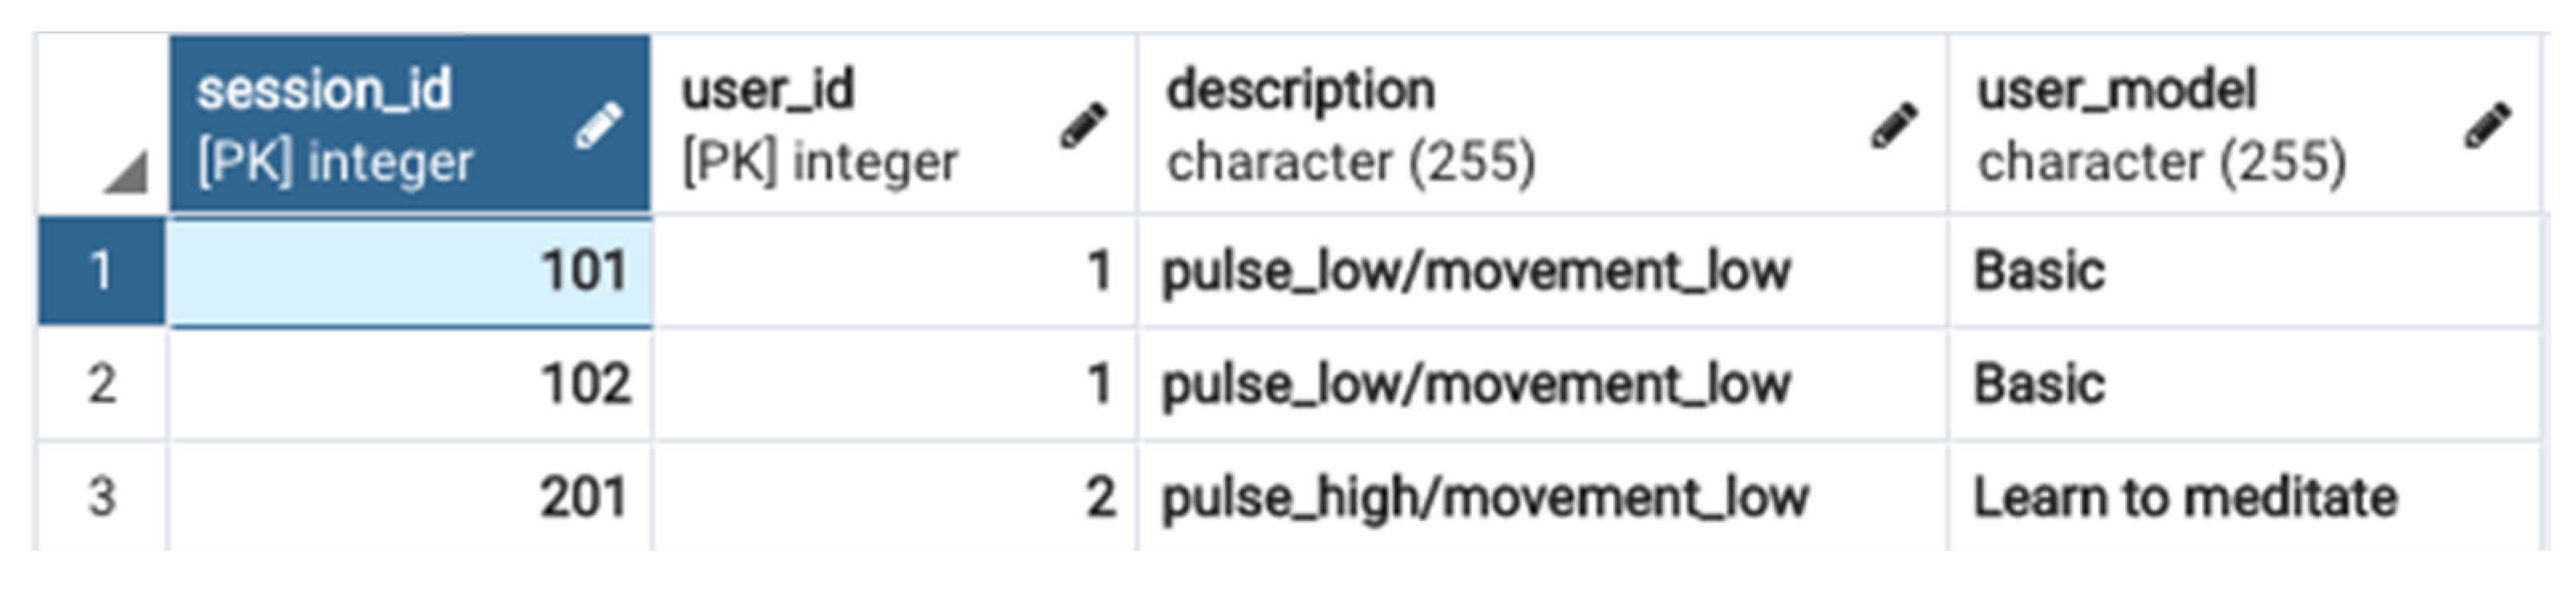Click the first row's Basic user_model cell
The image size is (2576, 594).
(x=2040, y=271)
